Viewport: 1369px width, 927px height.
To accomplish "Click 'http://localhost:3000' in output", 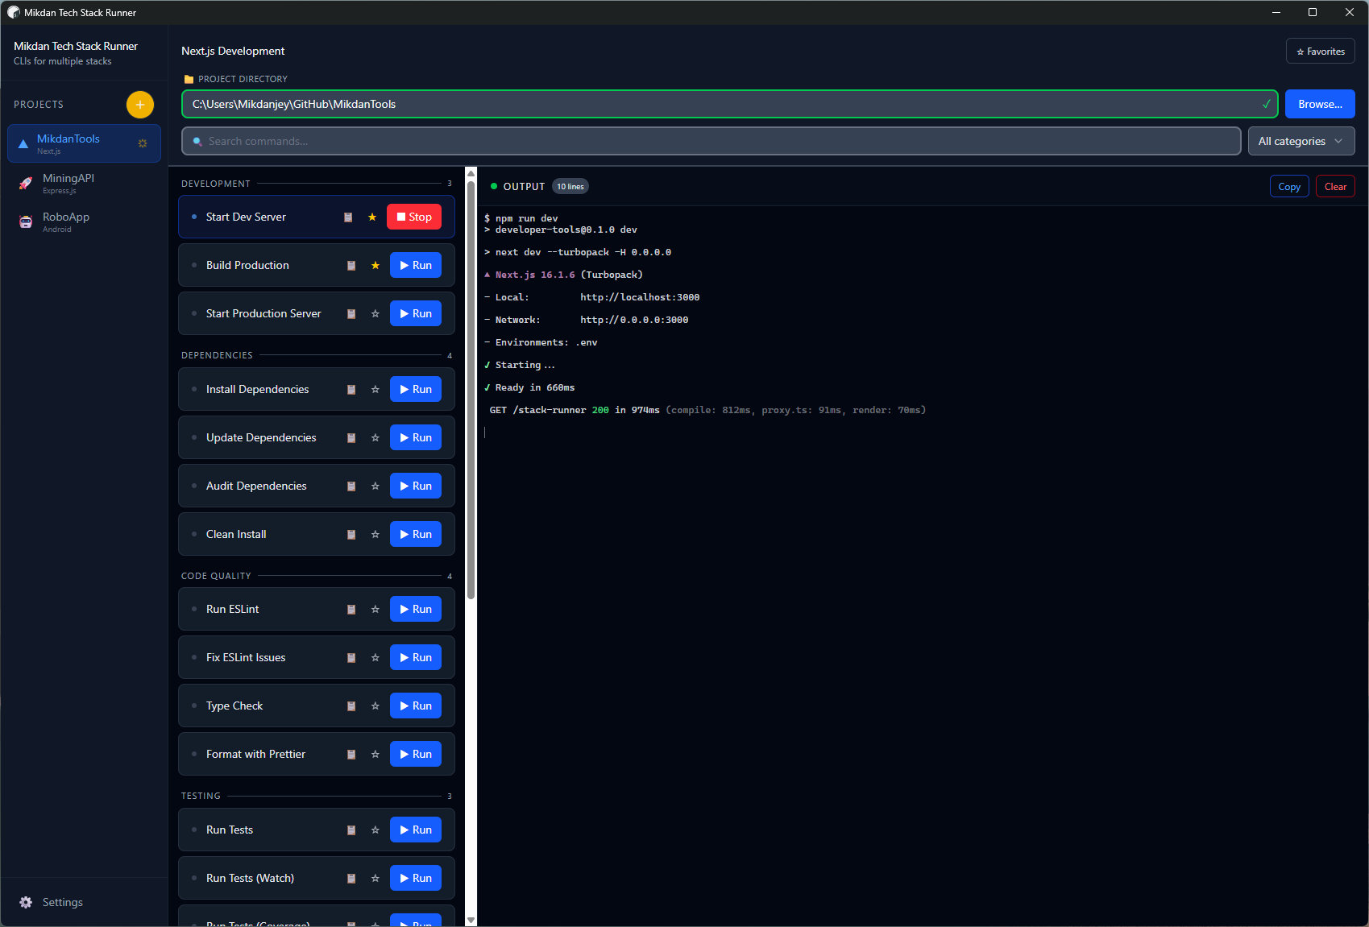I will 640,297.
